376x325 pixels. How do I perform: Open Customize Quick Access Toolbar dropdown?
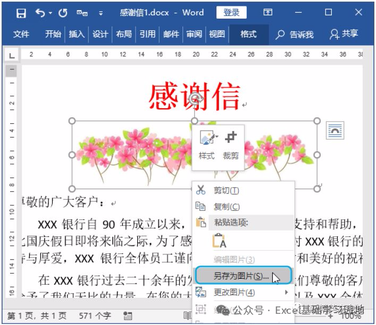100,13
